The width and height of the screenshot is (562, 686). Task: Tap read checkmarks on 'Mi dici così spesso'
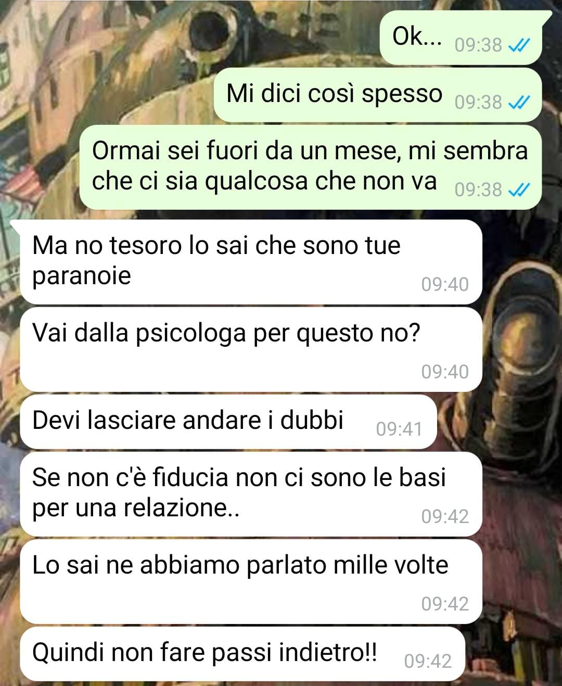(518, 103)
